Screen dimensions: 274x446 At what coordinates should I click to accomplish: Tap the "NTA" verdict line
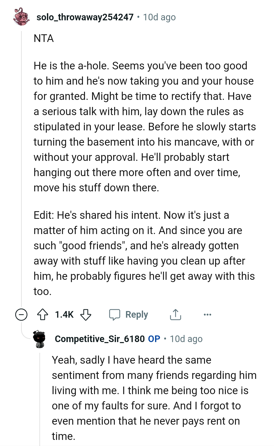[x=44, y=38]
